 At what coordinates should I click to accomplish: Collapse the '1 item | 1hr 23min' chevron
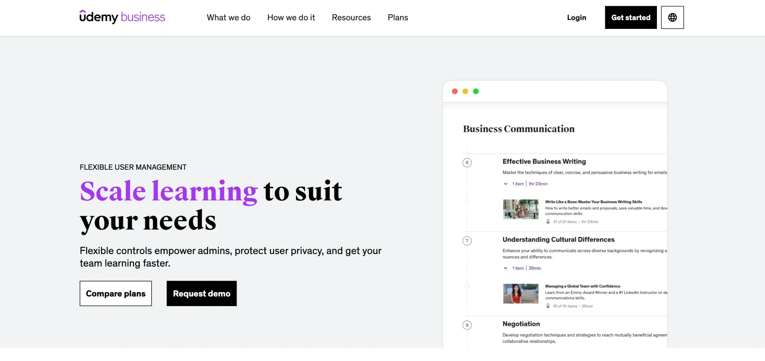click(505, 184)
